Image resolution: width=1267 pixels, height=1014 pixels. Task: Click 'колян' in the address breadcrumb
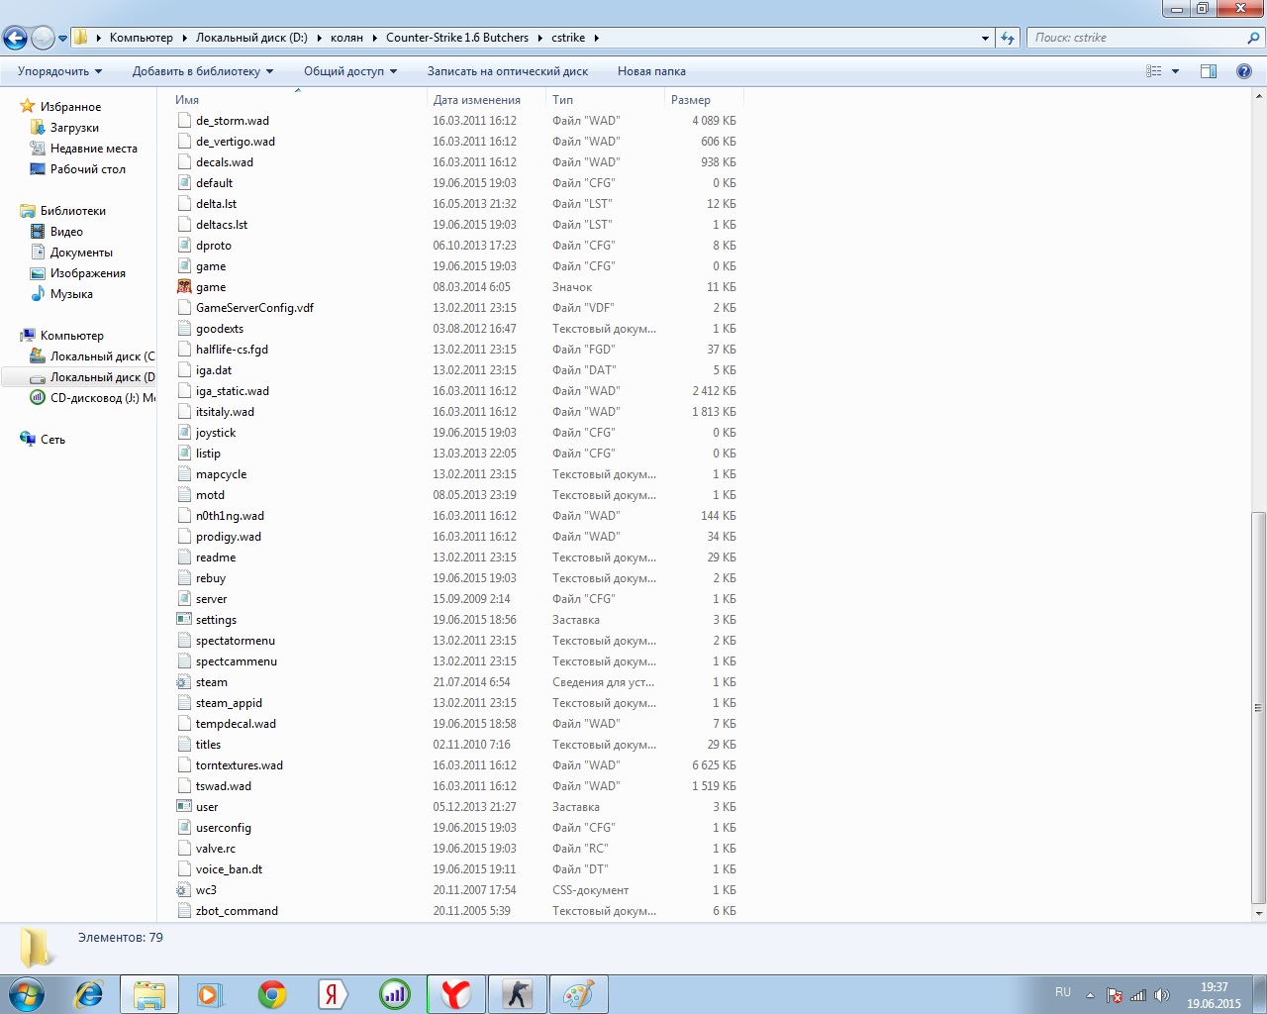coord(346,38)
